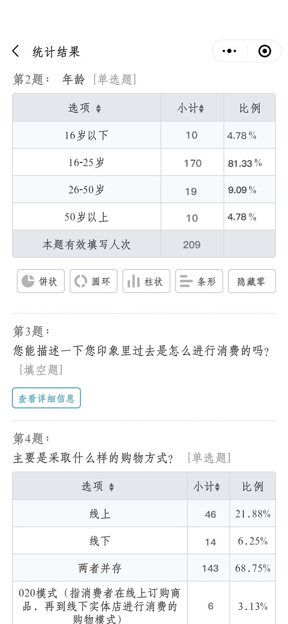Image resolution: width=288 pixels, height=624 pixels.
Task: Open the three-dots mini program menu
Action: [229, 51]
